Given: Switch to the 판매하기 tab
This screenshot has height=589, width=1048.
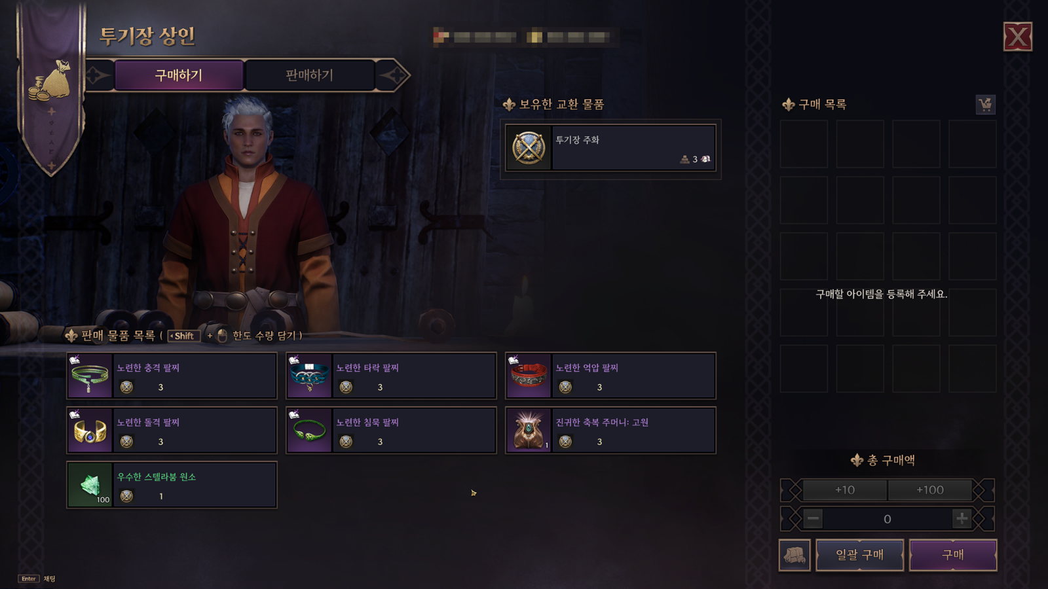Looking at the screenshot, I should click(310, 75).
